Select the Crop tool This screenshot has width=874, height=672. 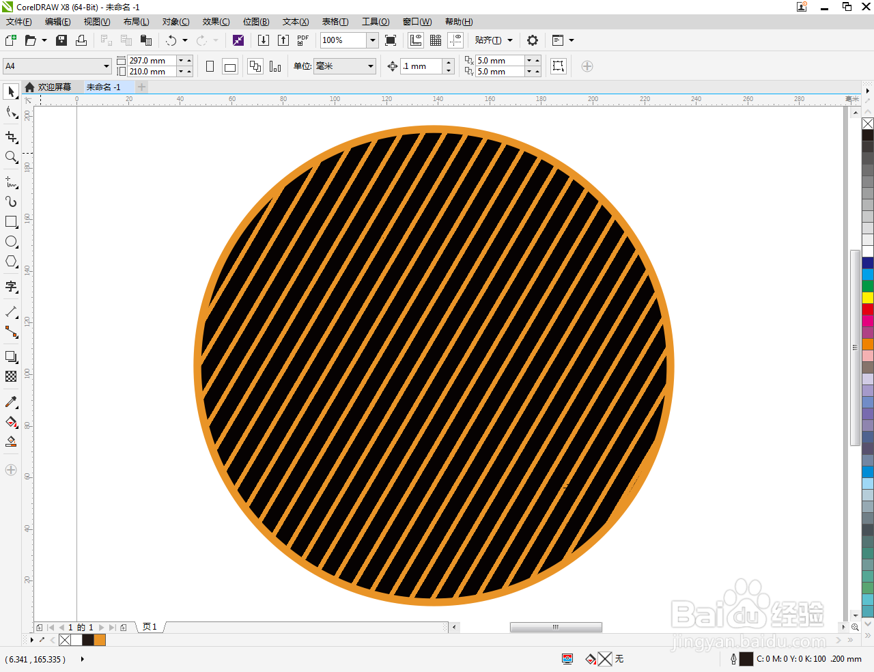pyautogui.click(x=11, y=137)
